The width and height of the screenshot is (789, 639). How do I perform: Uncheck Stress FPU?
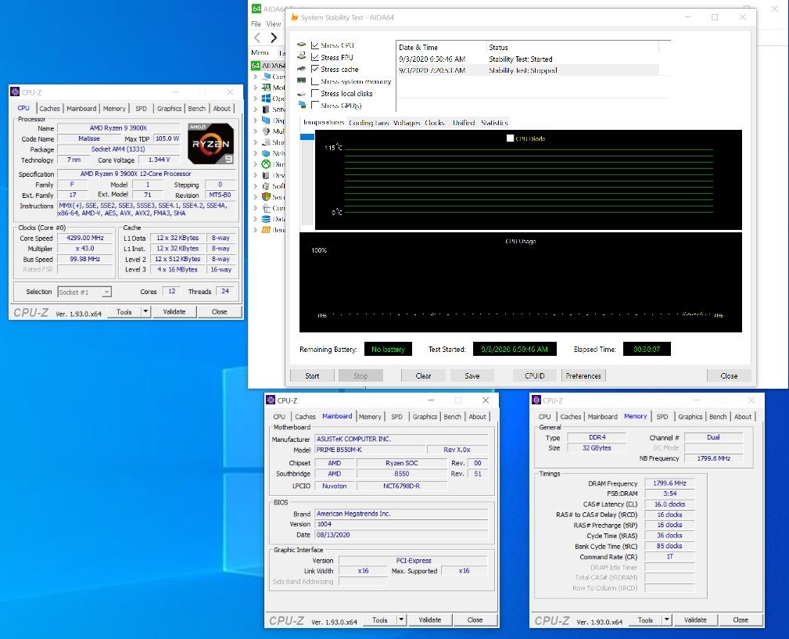pos(315,57)
